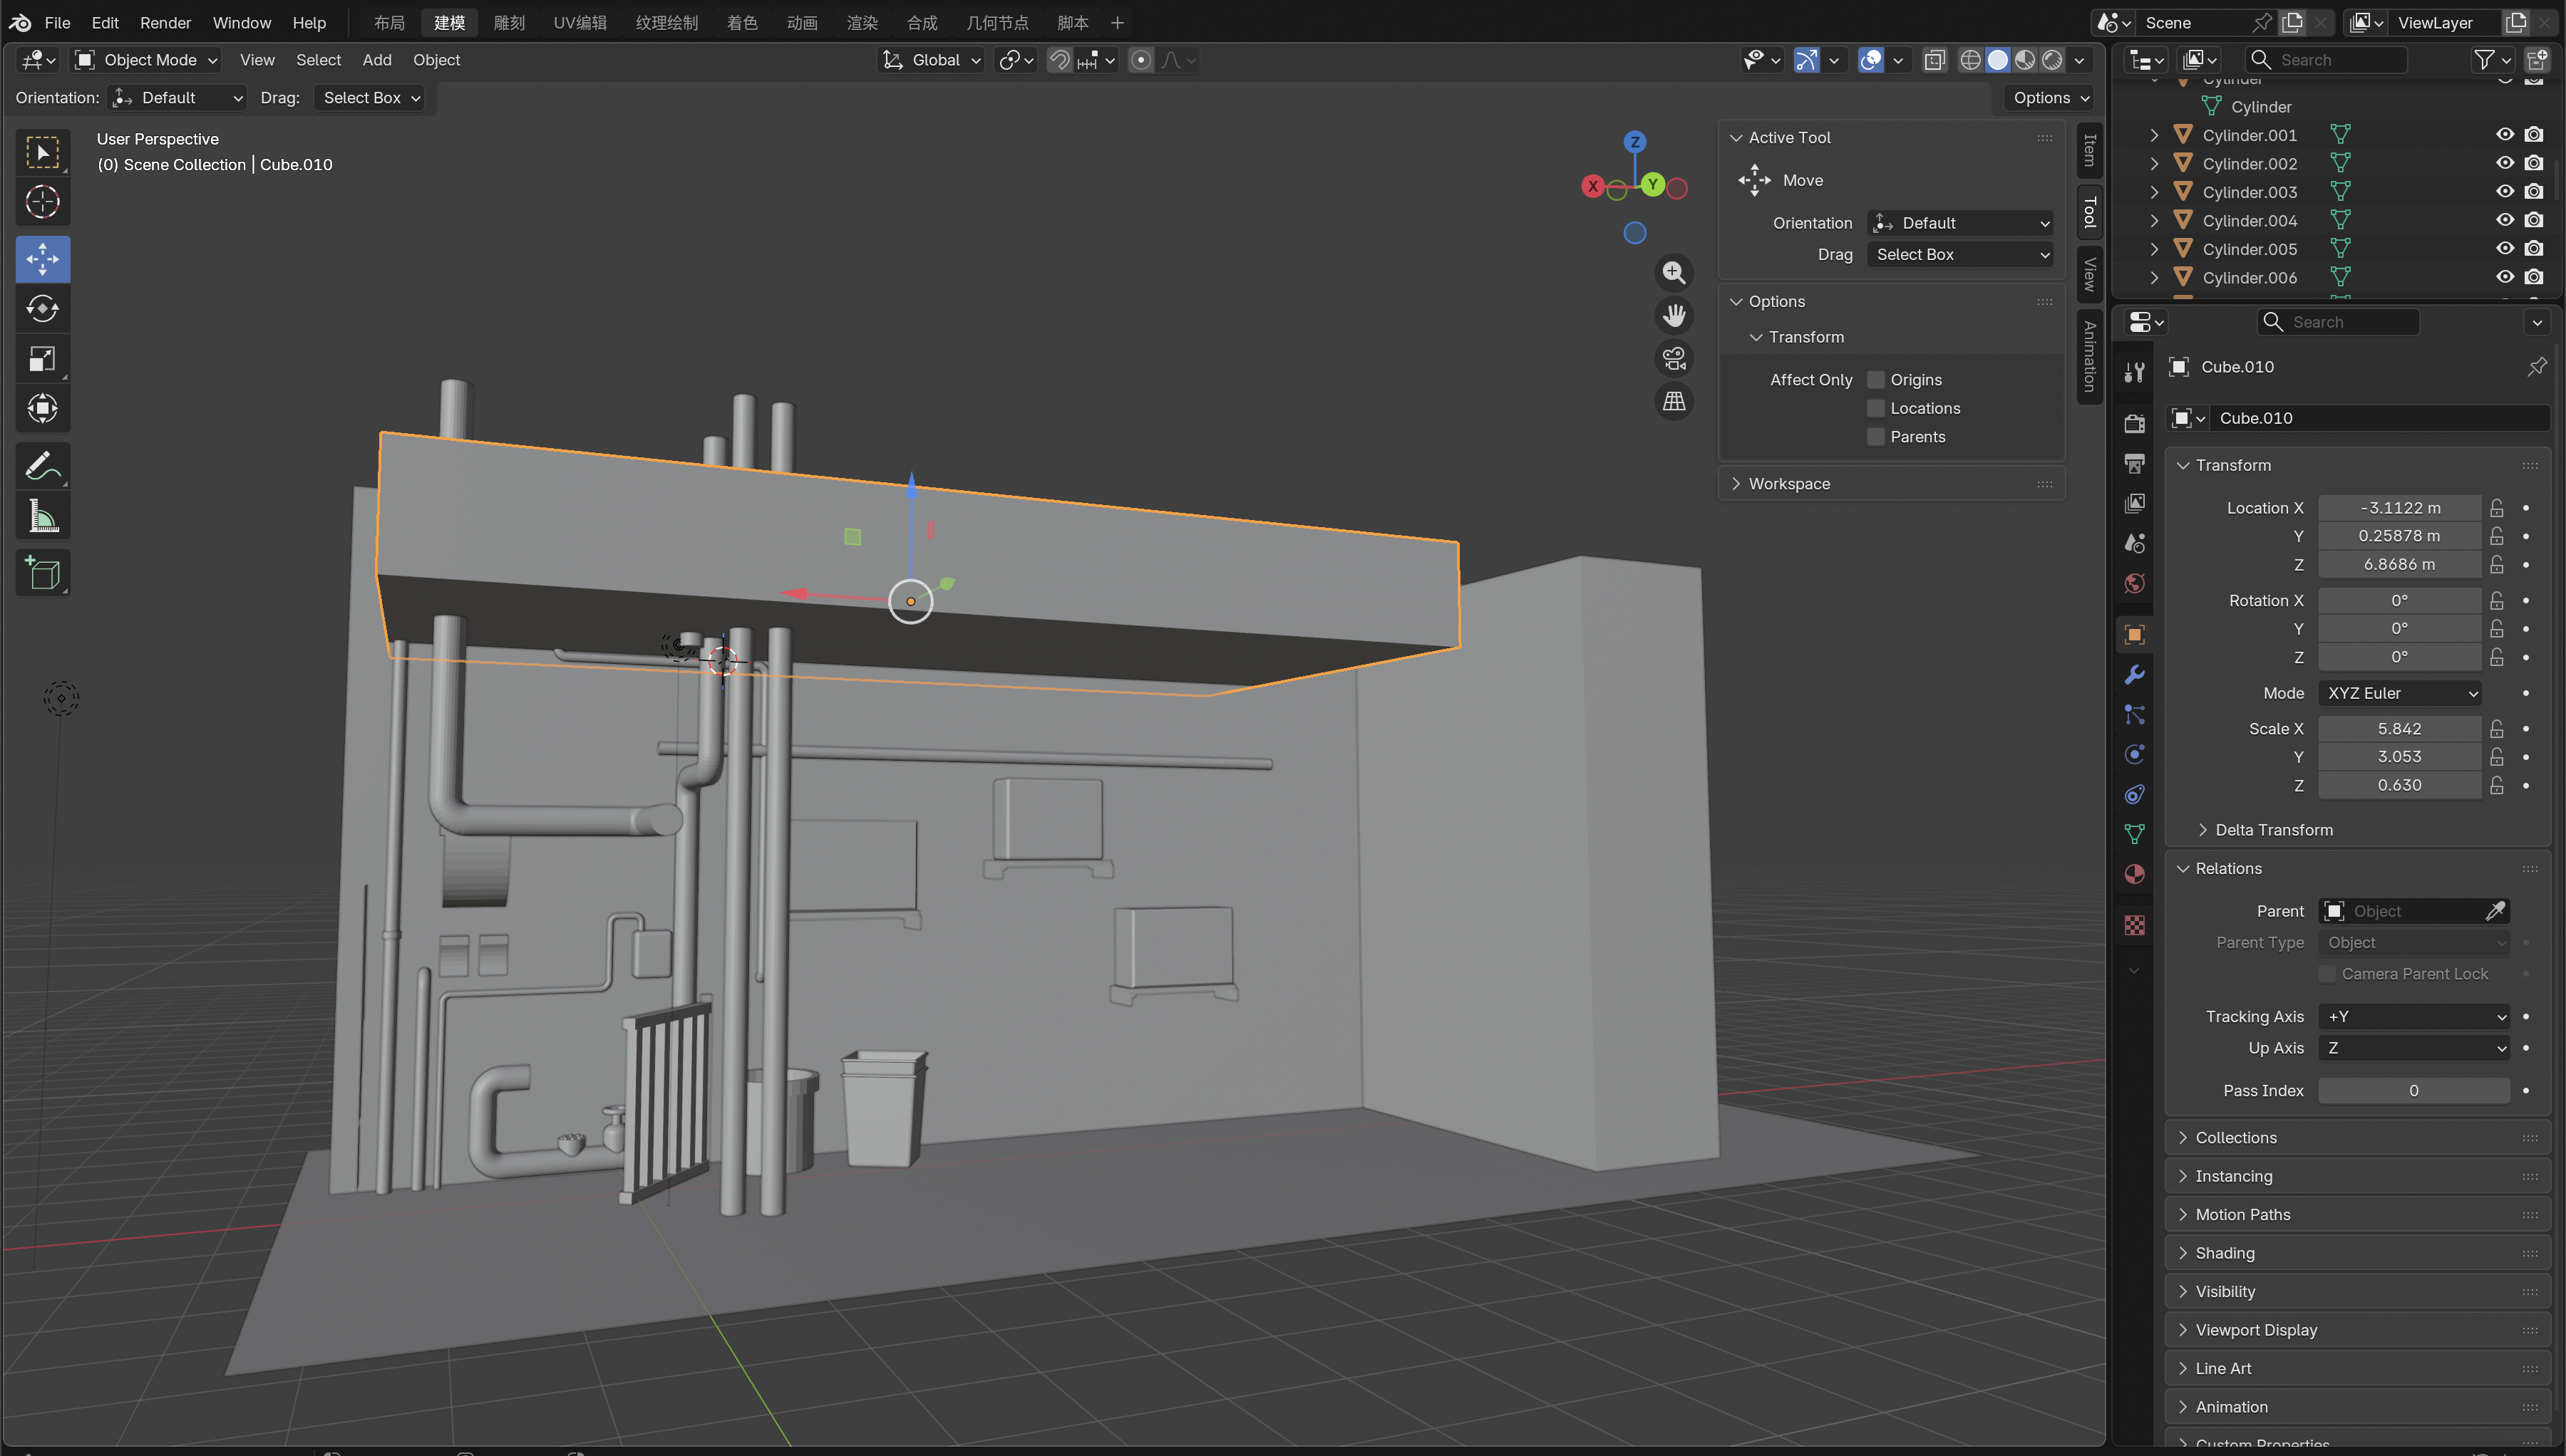Screen dimensions: 2566x1456
Task: Open the Render properties tab icon
Action: pyautogui.click(x=2134, y=423)
